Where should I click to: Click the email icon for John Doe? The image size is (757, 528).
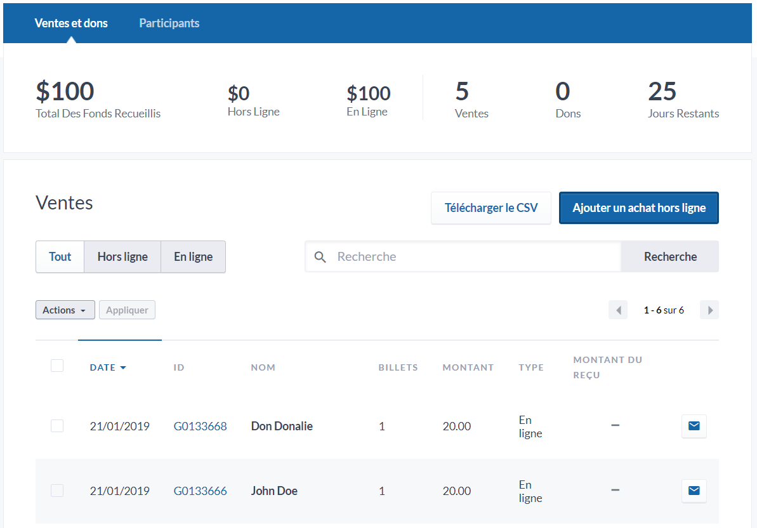pos(694,491)
